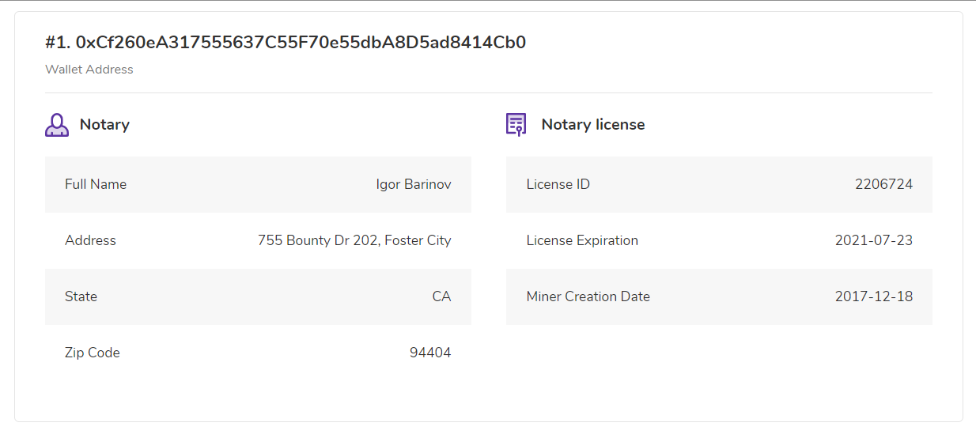Click the License ID label
Viewport: 976px width, 434px height.
(x=558, y=184)
